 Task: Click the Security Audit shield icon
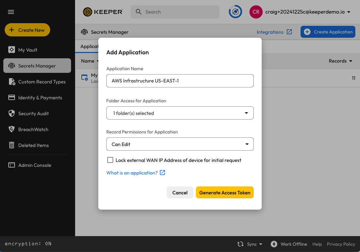12,114
